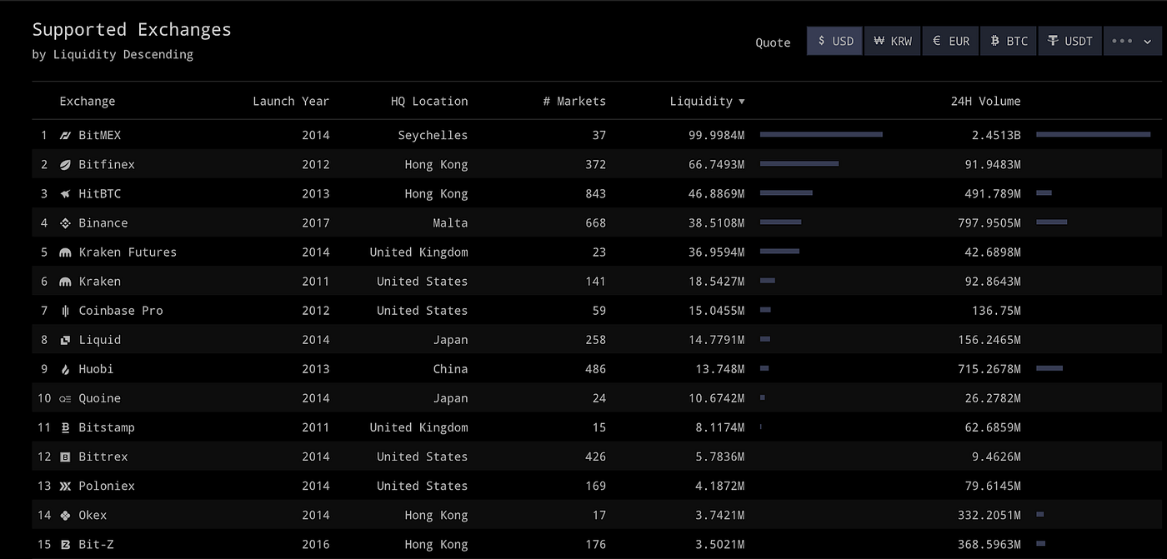Viewport: 1167px width, 559px height.
Task: Click the 426 markets value
Action: pyautogui.click(x=595, y=457)
